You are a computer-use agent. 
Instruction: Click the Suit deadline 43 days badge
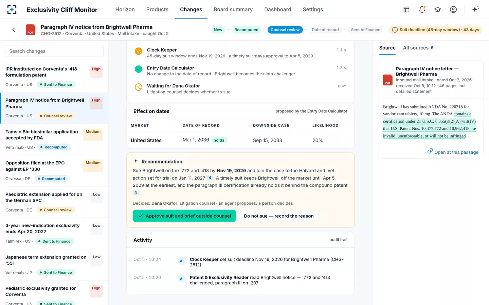click(435, 30)
